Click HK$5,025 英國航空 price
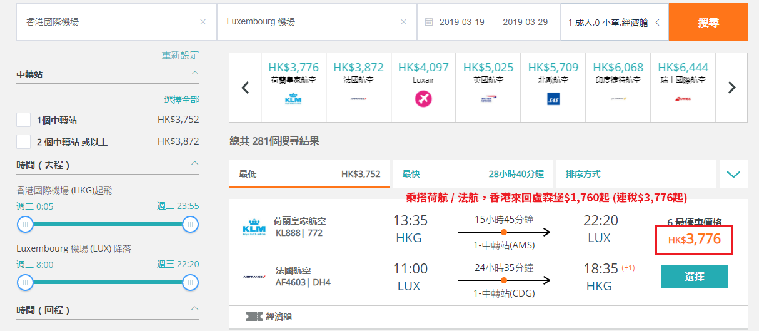759x331 pixels. click(x=488, y=67)
